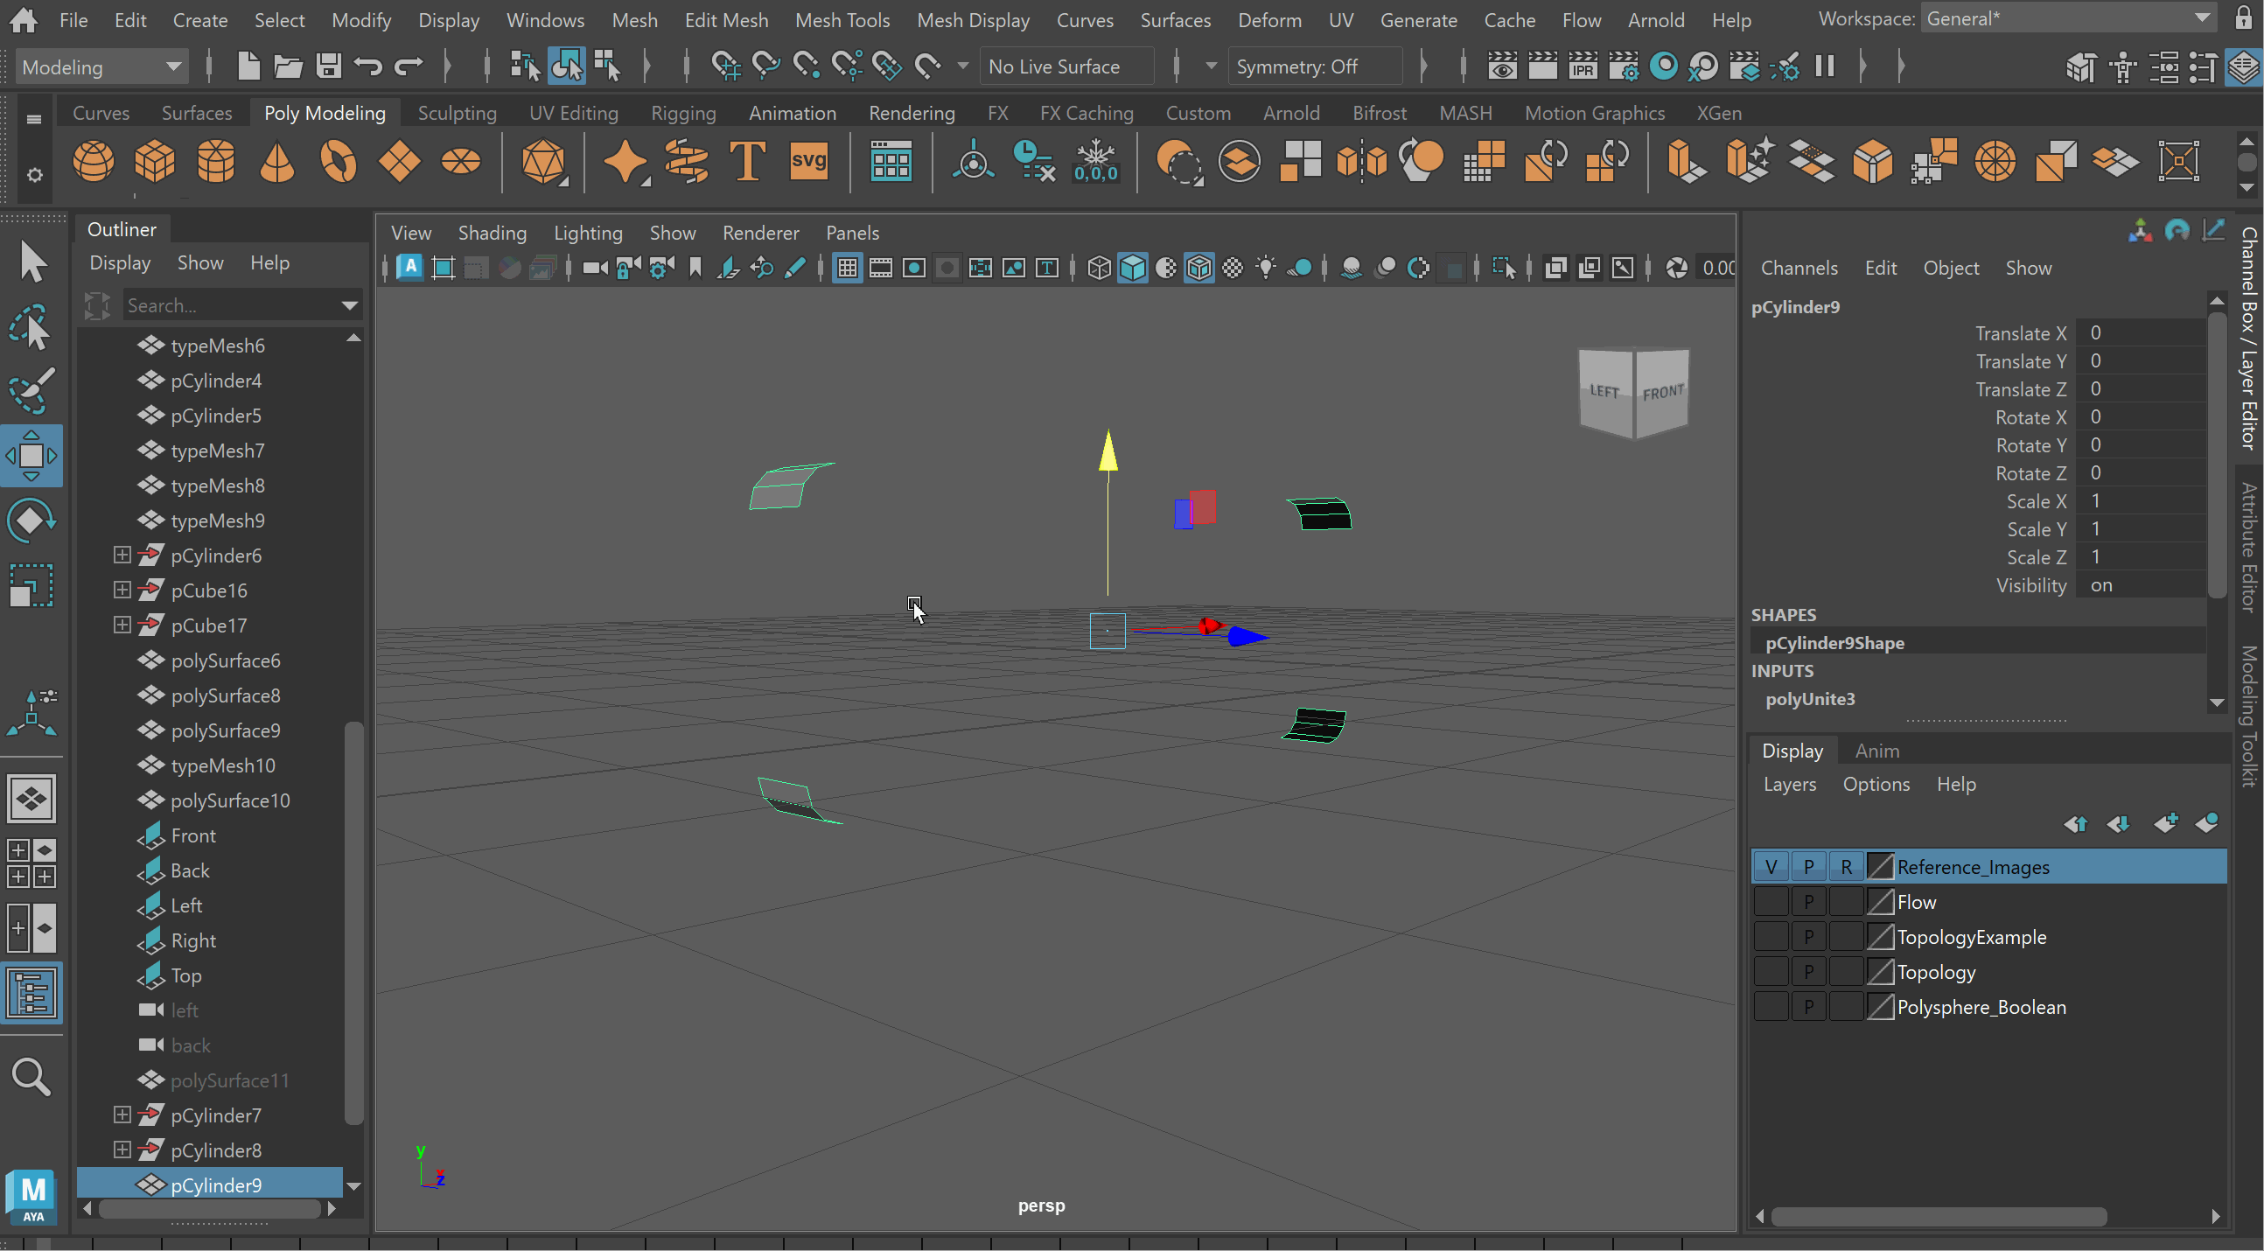Viewport: 2264px width, 1251px height.
Task: Toggle the viewport grid display button
Action: (847, 269)
